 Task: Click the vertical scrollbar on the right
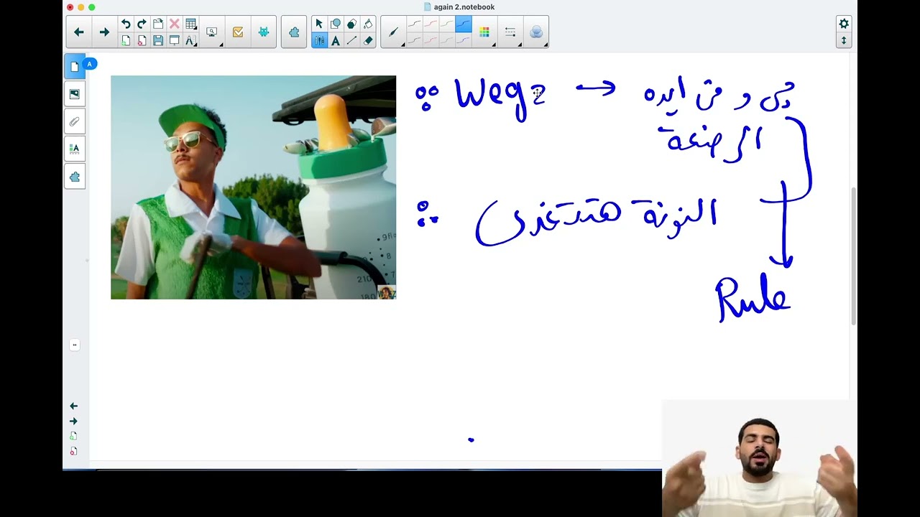[854, 255]
